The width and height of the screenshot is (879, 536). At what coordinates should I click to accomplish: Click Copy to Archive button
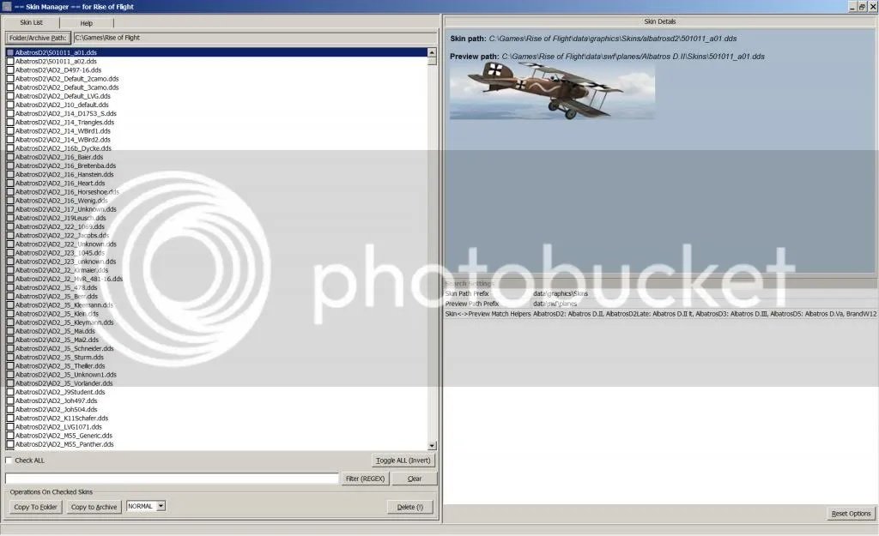(x=94, y=507)
